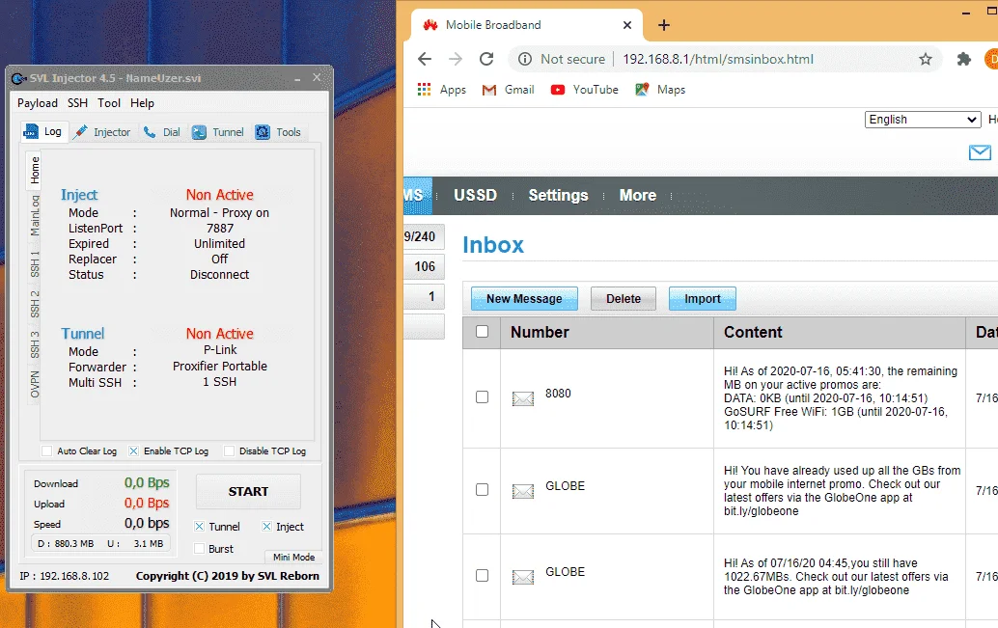Select the SSH 3 vertical tab
998x628 pixels.
(35, 344)
